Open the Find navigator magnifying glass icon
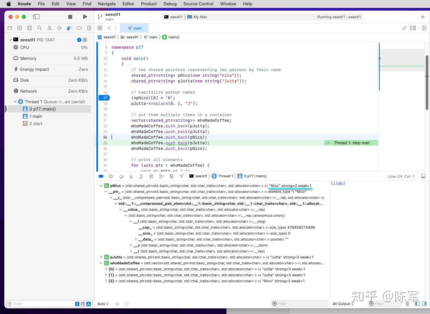 (40, 28)
